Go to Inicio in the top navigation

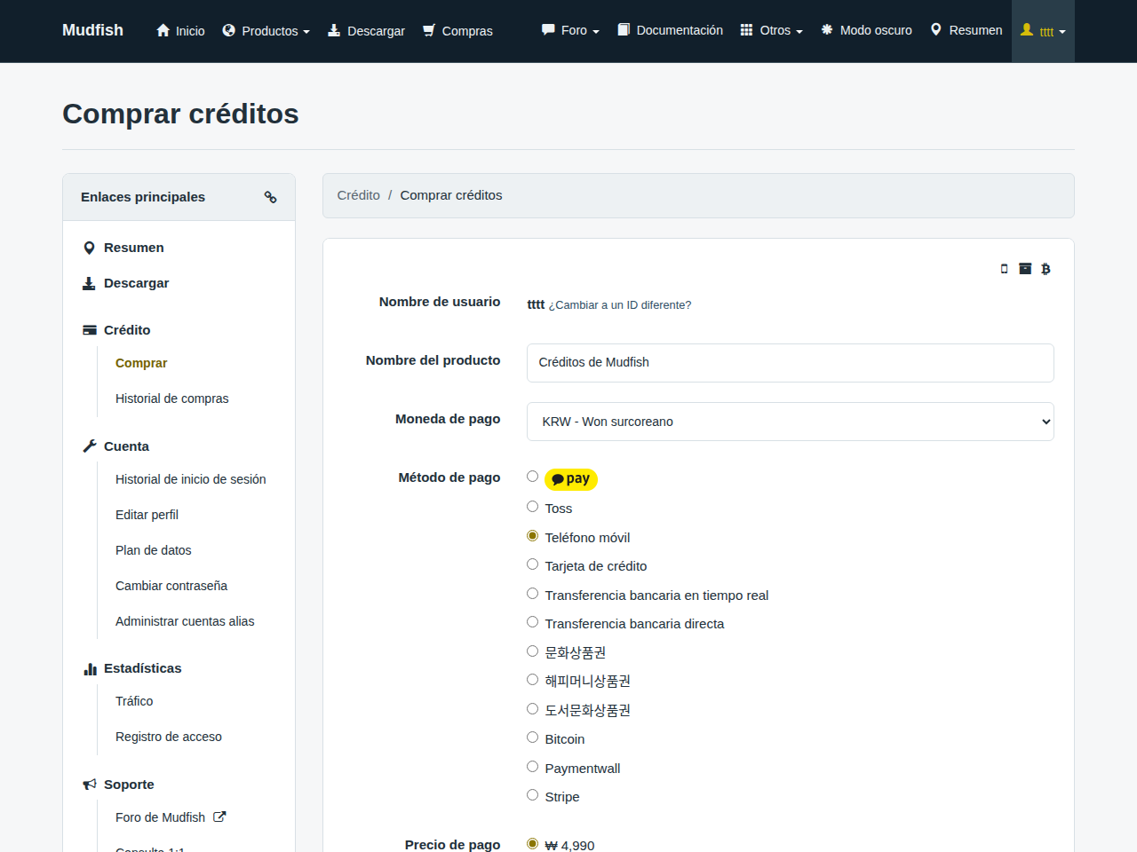(x=180, y=31)
